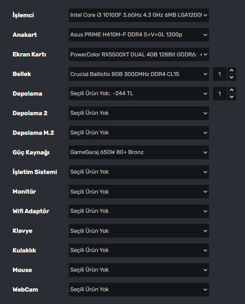
Task: Open the WebCam selection dropdown
Action: pyautogui.click(x=139, y=290)
